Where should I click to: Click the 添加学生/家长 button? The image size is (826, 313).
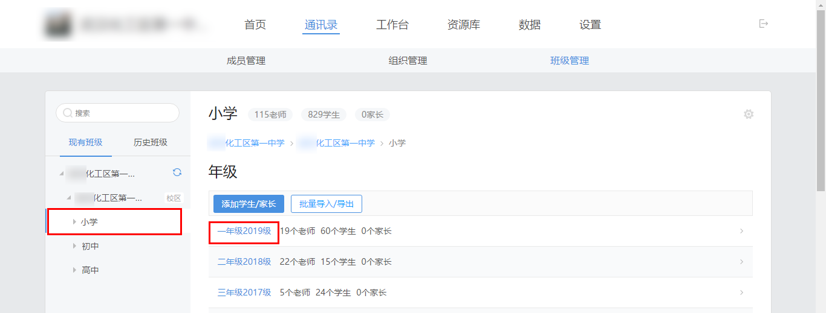(x=249, y=204)
